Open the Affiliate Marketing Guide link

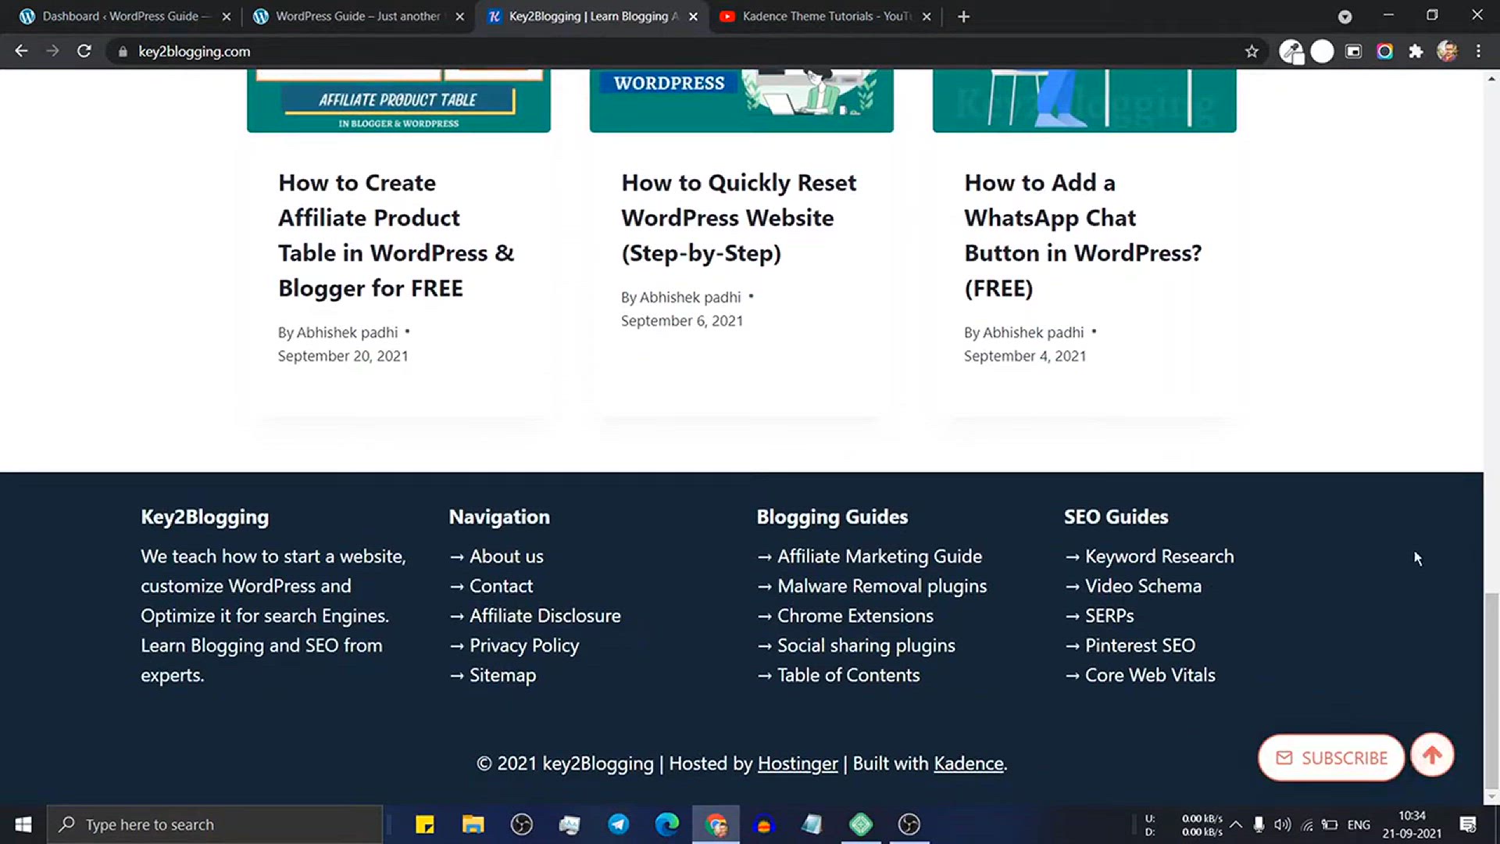(x=880, y=556)
